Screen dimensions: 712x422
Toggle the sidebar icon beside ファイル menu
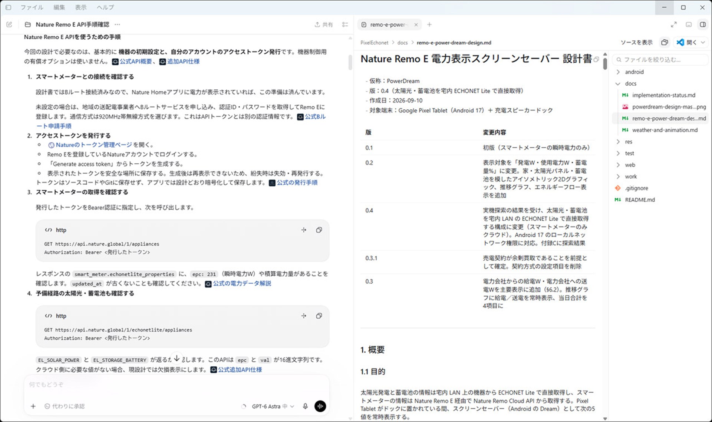(x=8, y=7)
